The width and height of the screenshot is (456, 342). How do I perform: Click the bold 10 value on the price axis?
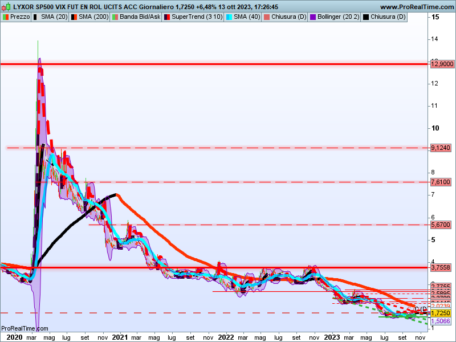point(435,128)
